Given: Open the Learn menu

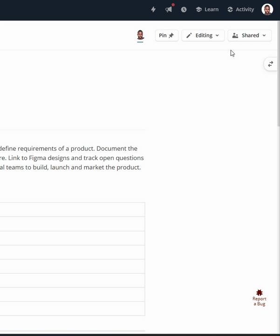Looking at the screenshot, I should (207, 9).
